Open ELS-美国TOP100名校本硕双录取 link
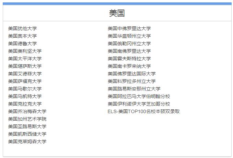 [144, 111]
